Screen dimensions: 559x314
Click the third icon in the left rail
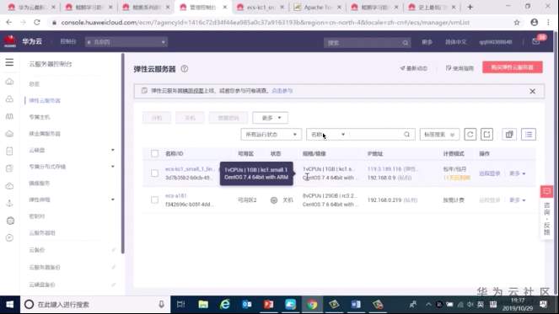pyautogui.click(x=9, y=116)
